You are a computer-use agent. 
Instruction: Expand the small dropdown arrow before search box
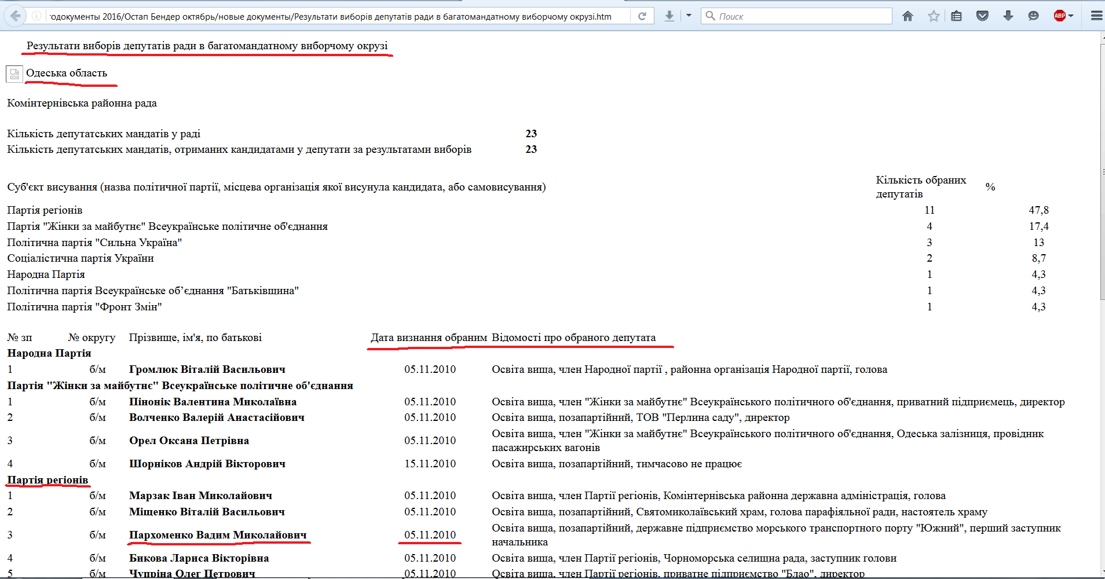[689, 16]
